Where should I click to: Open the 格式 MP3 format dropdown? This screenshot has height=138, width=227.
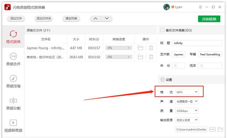(x=187, y=92)
